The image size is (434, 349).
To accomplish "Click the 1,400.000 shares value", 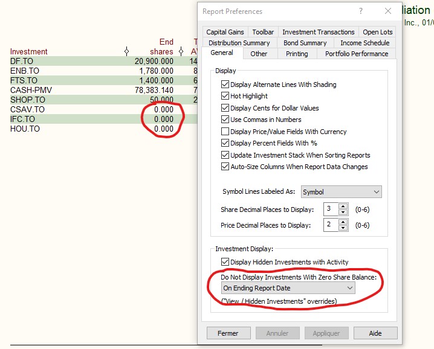I will (x=156, y=80).
